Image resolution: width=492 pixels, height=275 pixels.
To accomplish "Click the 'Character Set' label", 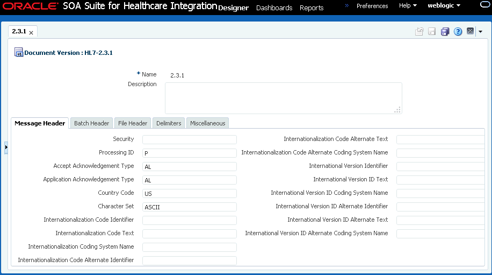I will click(116, 206).
